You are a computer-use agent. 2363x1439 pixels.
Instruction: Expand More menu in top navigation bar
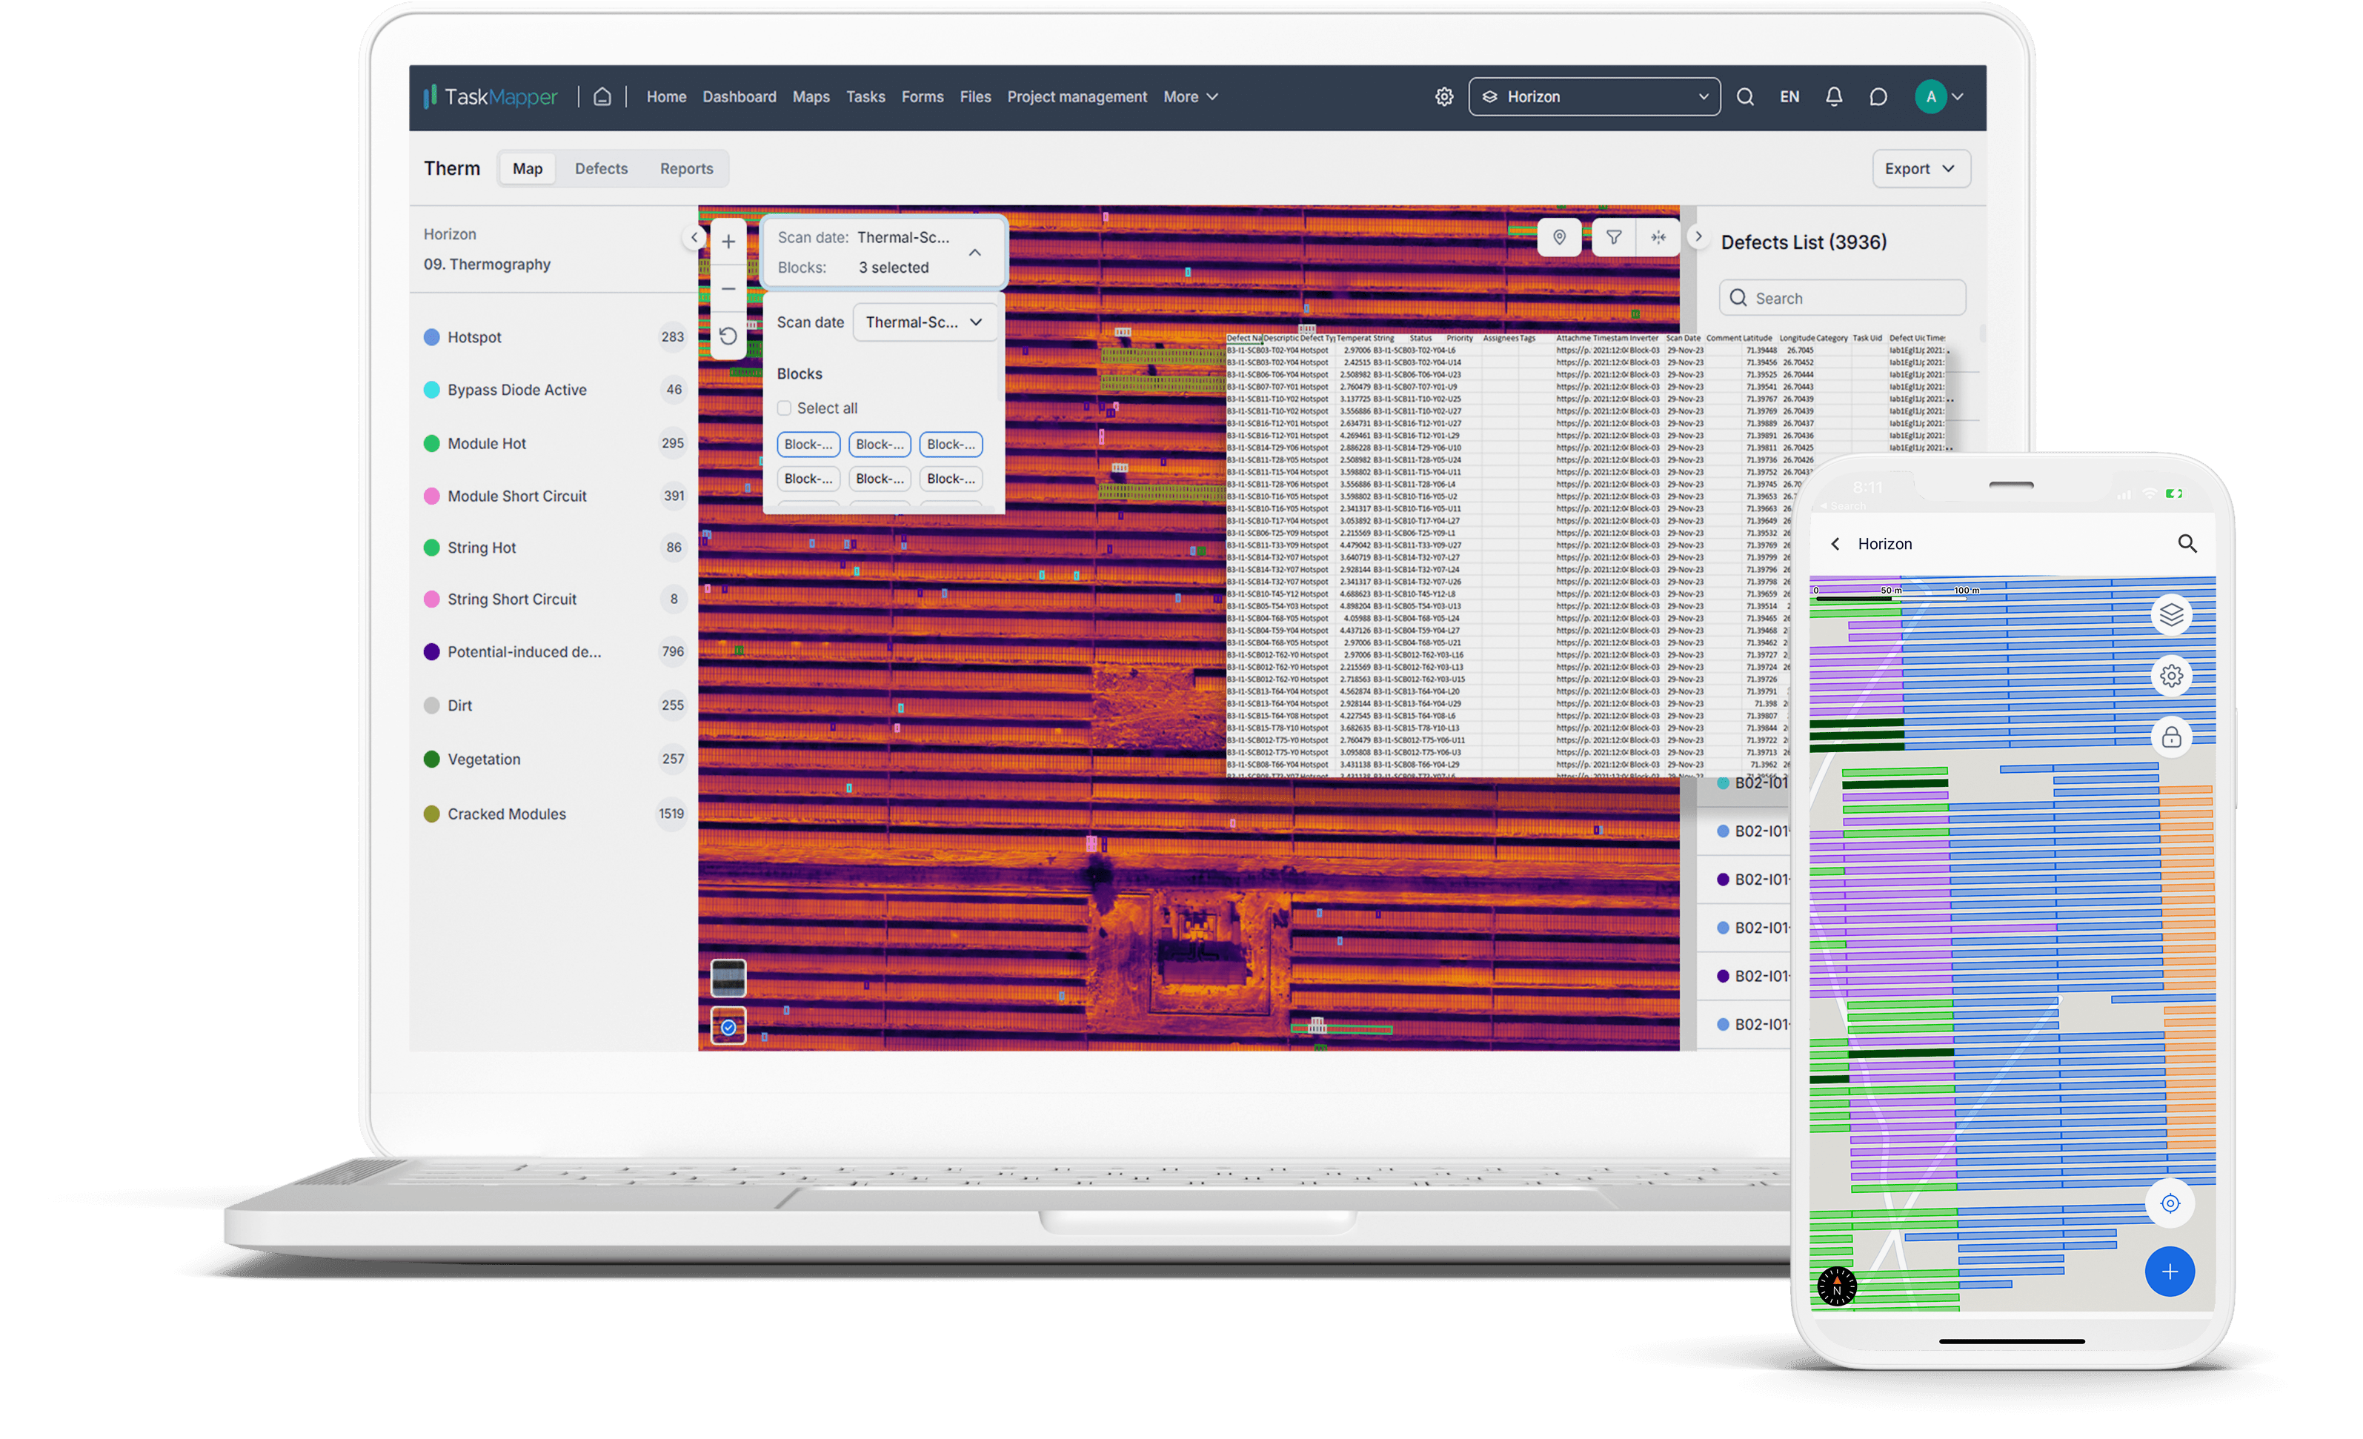click(x=1190, y=96)
